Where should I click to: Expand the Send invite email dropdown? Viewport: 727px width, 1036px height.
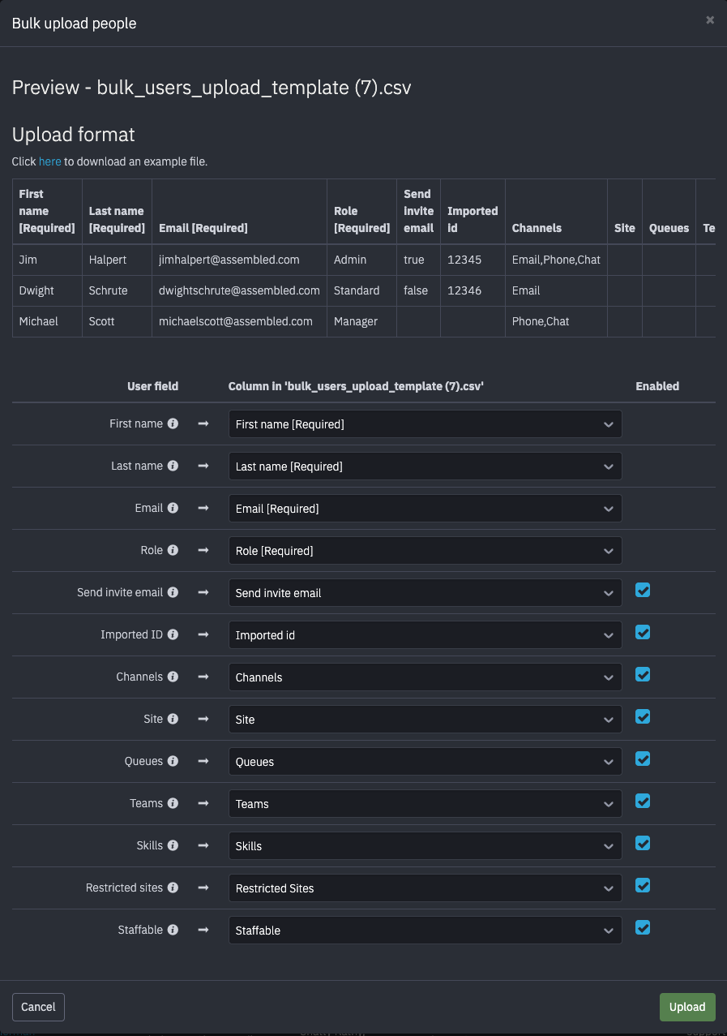click(426, 593)
